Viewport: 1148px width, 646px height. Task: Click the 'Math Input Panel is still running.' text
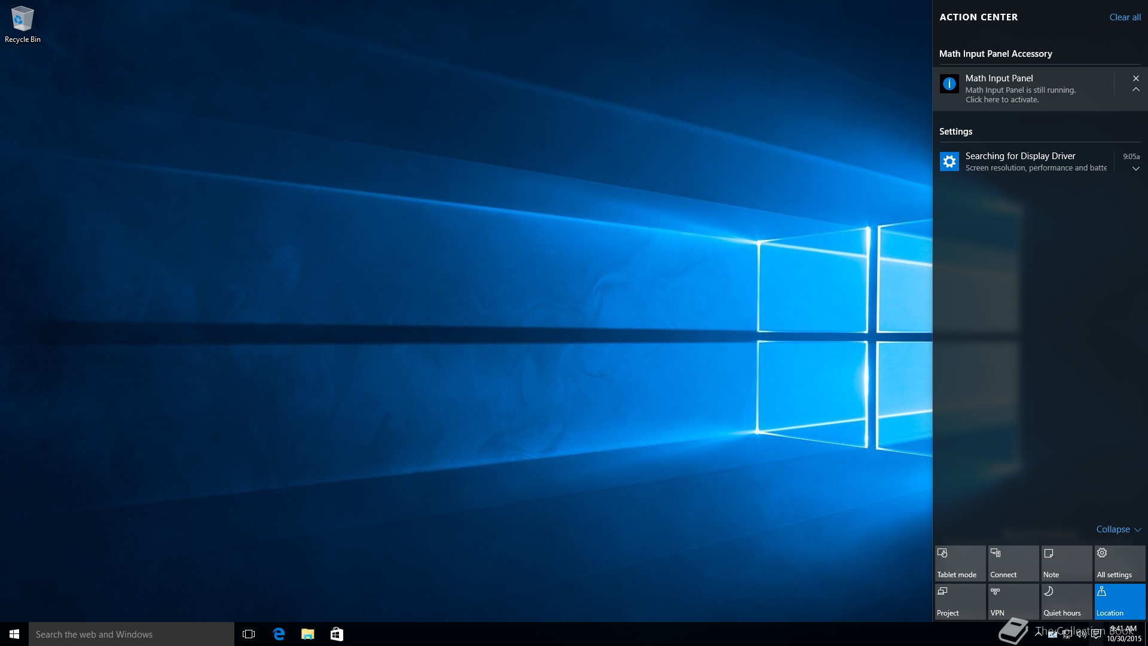[x=1021, y=90]
